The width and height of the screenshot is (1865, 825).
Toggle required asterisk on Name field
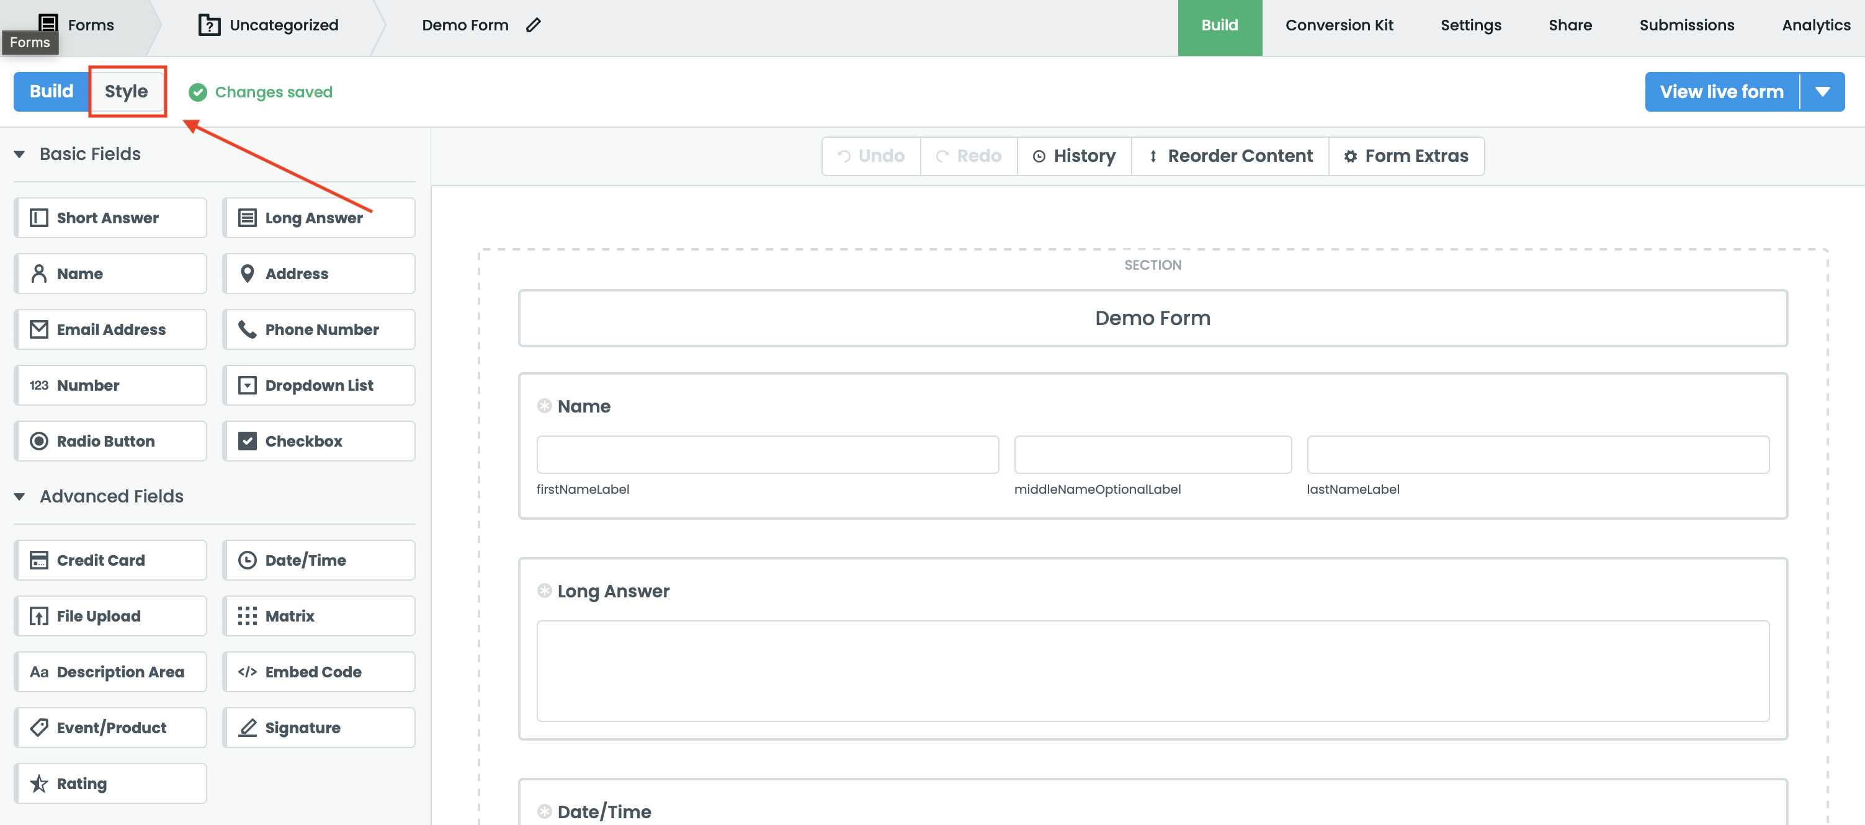(x=545, y=406)
